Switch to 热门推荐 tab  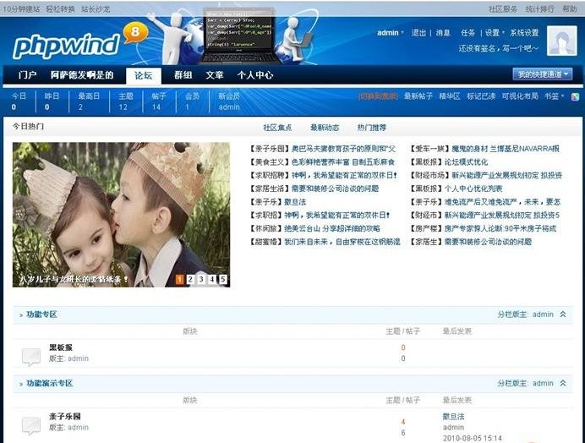point(372,128)
